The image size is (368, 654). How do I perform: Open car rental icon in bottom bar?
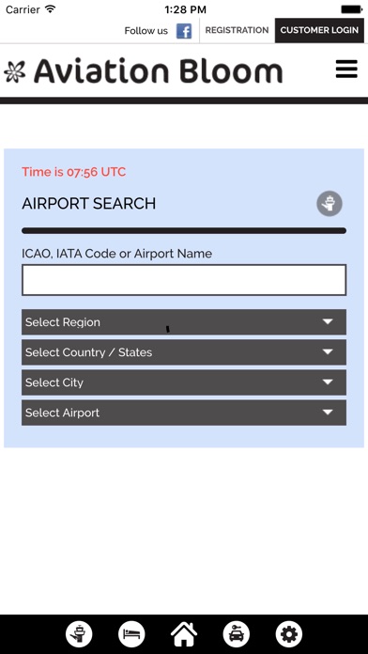(237, 634)
